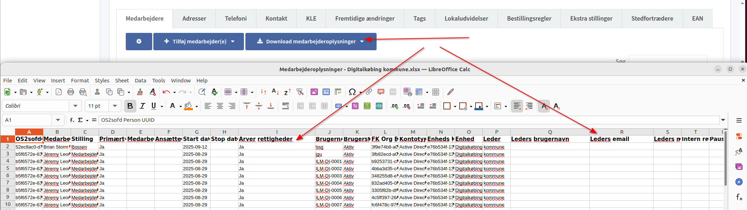Click the Format as Percent icon
Viewport: 747px width, 210px height.
point(355,106)
